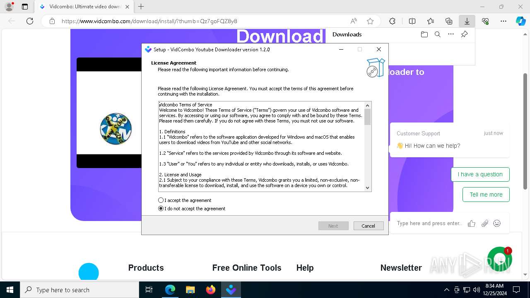Open File Explorer from taskbar
The height and width of the screenshot is (298, 530).
click(x=190, y=290)
